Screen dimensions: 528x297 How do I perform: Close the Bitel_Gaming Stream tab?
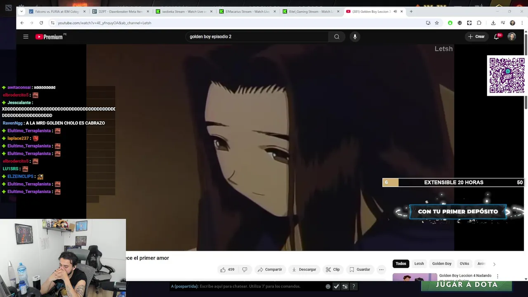tap(338, 12)
